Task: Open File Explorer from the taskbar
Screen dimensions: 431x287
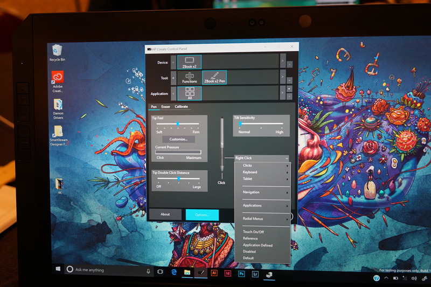Action: click(x=187, y=272)
